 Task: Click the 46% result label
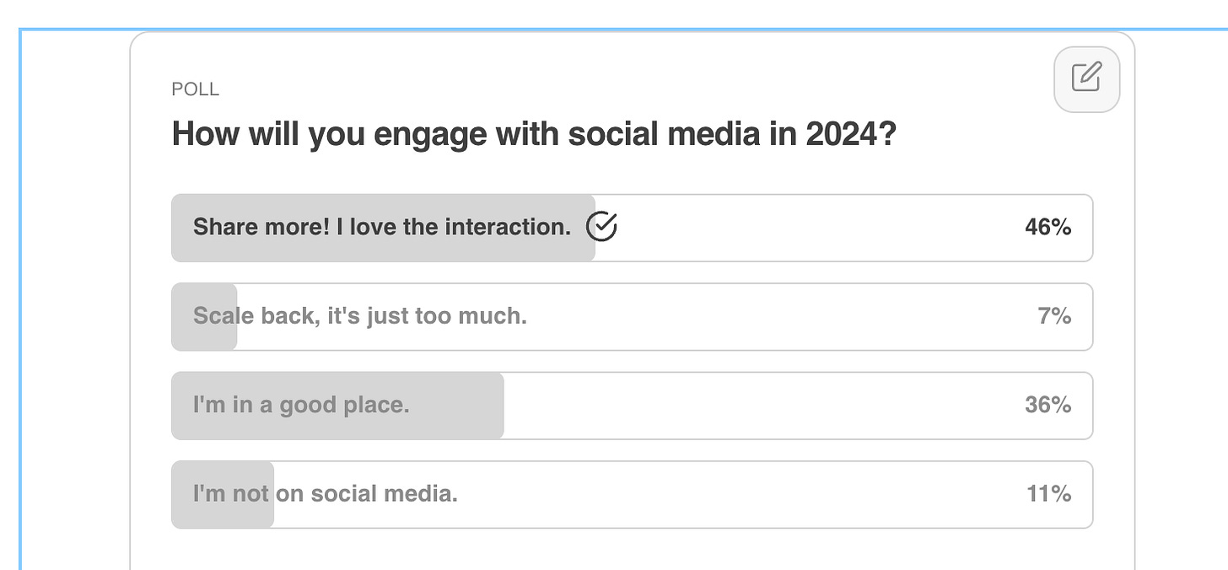click(x=1048, y=227)
